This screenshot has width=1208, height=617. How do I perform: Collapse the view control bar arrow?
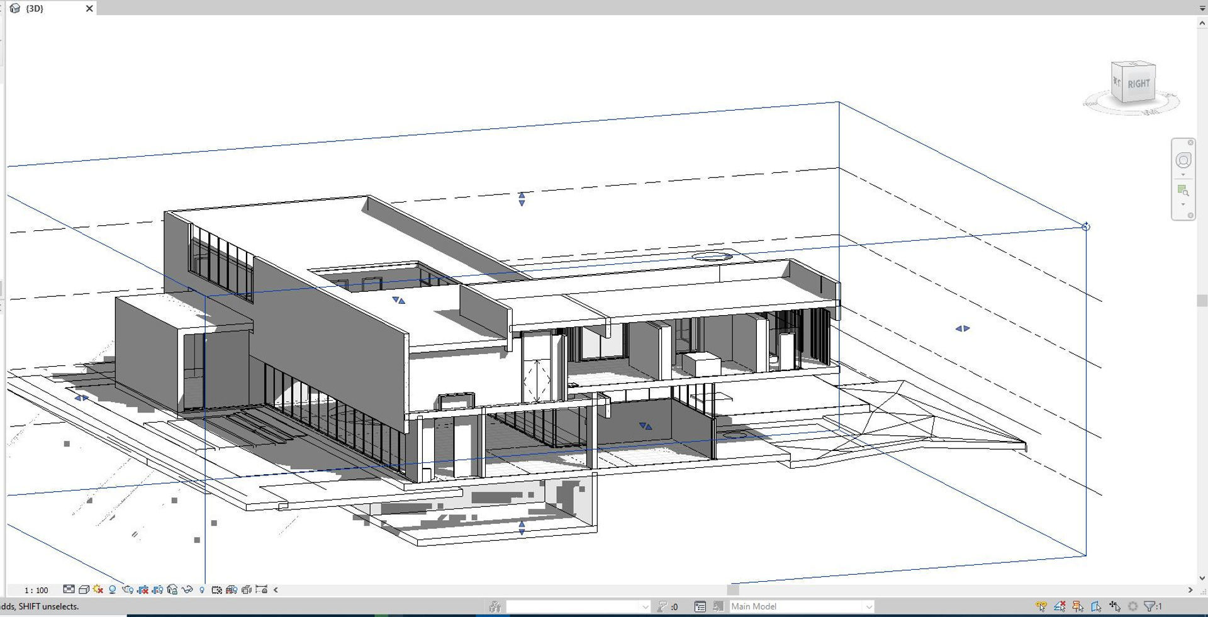click(276, 590)
